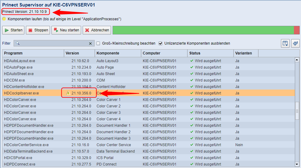Click the green checkmark in the Auto Layout3 row
This screenshot has width=301, height=168.
192,61
